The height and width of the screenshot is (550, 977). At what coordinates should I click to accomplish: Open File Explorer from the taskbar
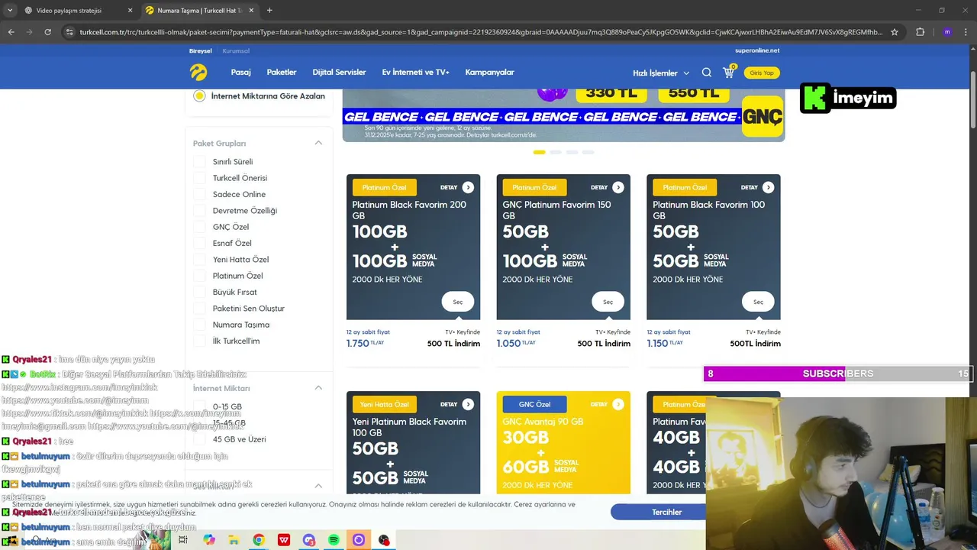point(234,540)
